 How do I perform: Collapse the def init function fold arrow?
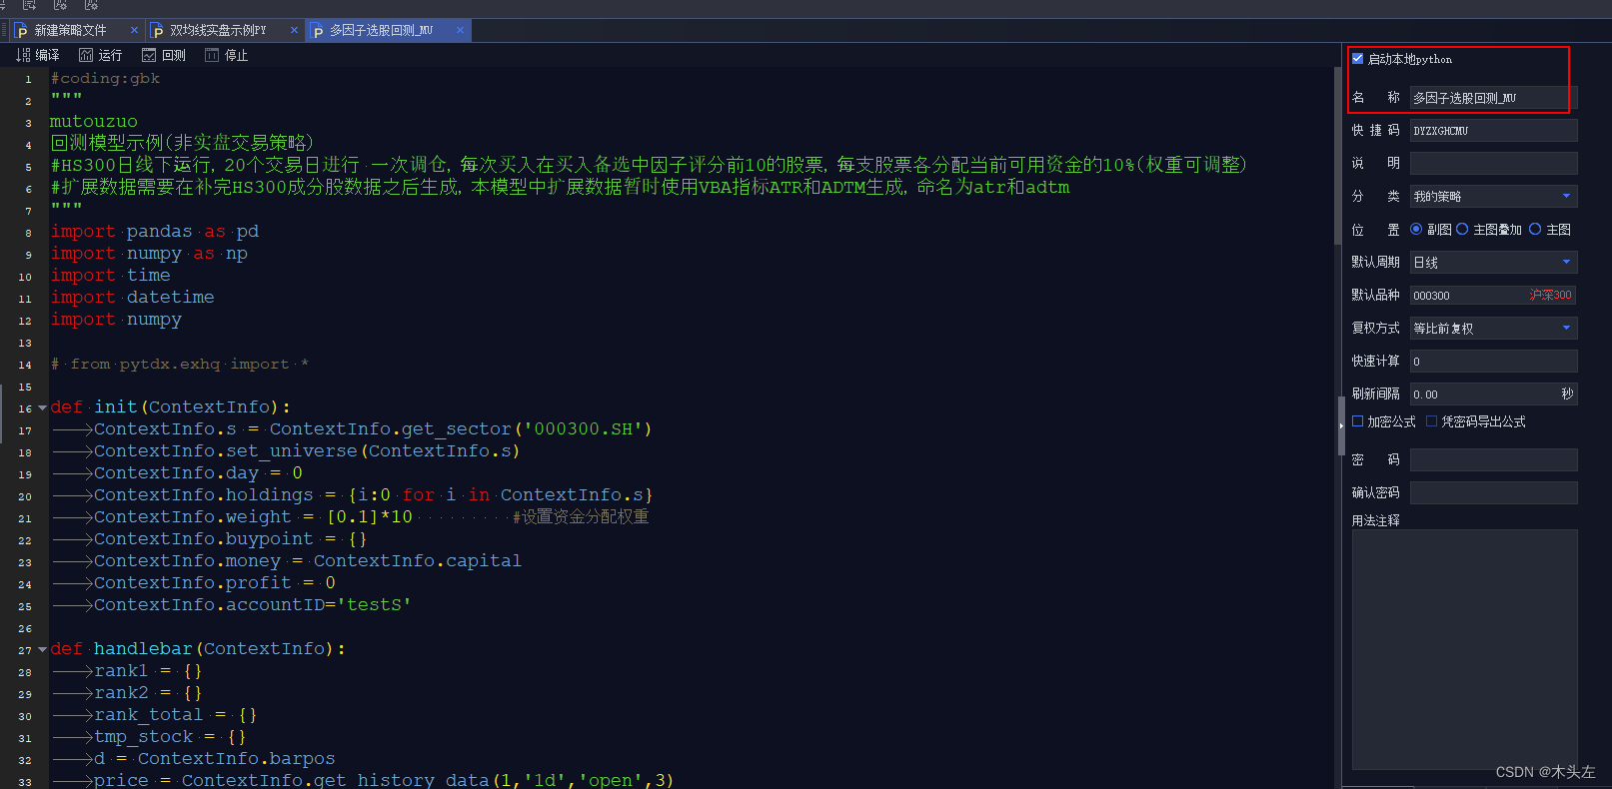click(x=42, y=407)
